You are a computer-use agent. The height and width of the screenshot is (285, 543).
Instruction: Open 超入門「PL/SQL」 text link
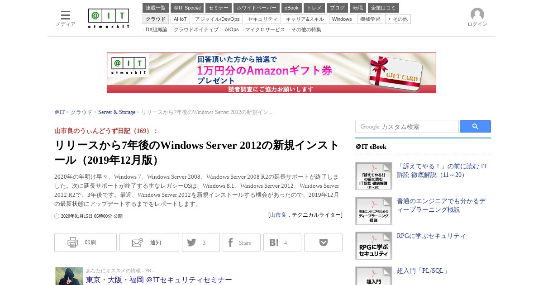pyautogui.click(x=423, y=271)
